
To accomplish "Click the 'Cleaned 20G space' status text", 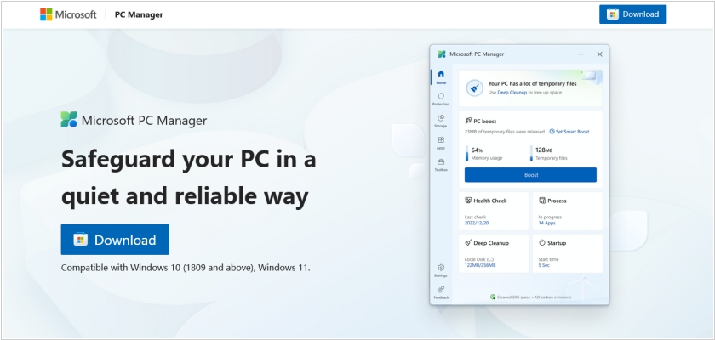I will point(534,297).
